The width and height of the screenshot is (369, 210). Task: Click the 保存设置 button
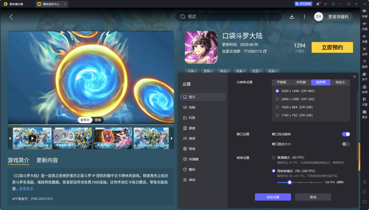point(273,197)
